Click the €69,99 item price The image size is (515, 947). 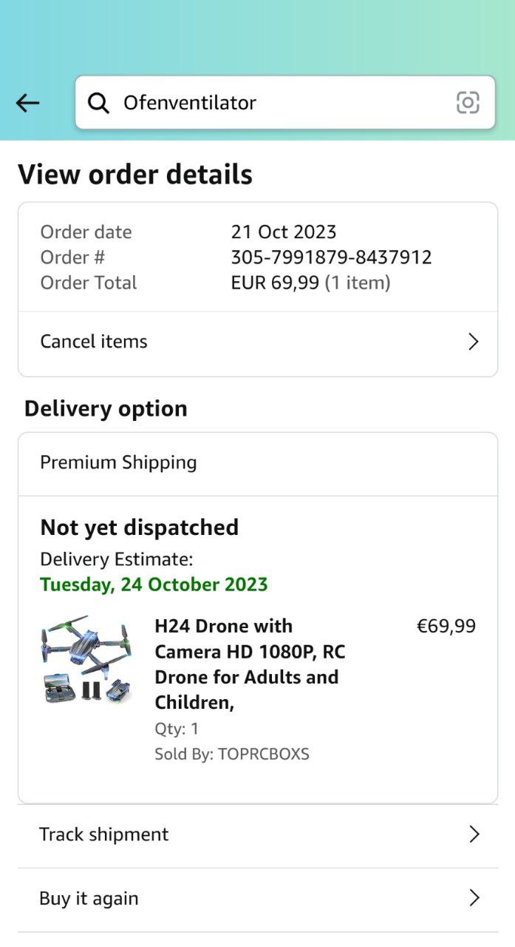tap(446, 627)
